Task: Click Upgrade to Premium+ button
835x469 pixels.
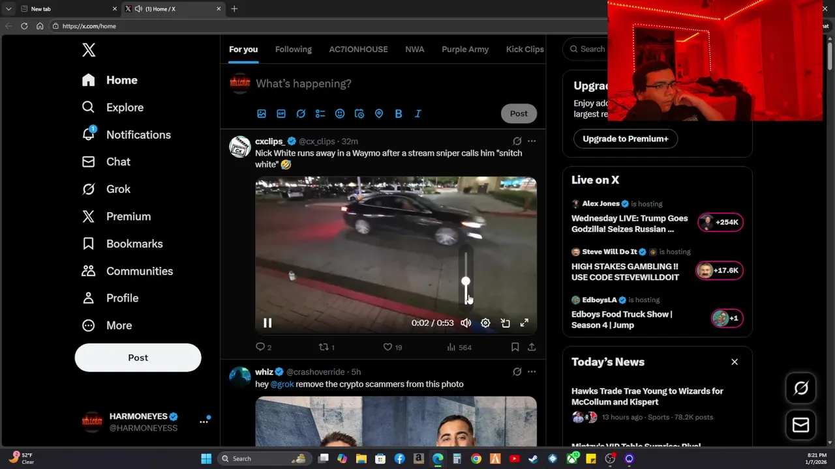Action: point(625,139)
